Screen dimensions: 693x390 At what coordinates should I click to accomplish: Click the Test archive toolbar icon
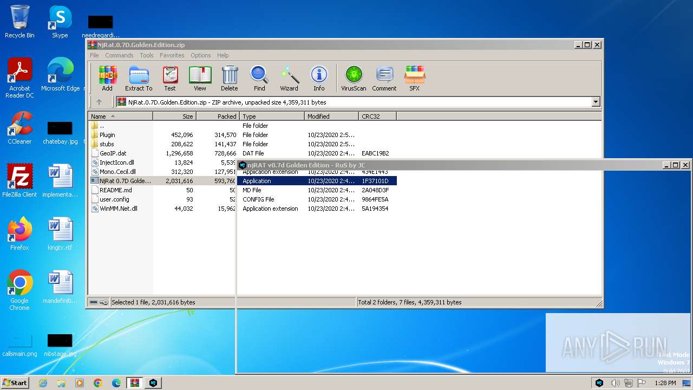point(170,79)
